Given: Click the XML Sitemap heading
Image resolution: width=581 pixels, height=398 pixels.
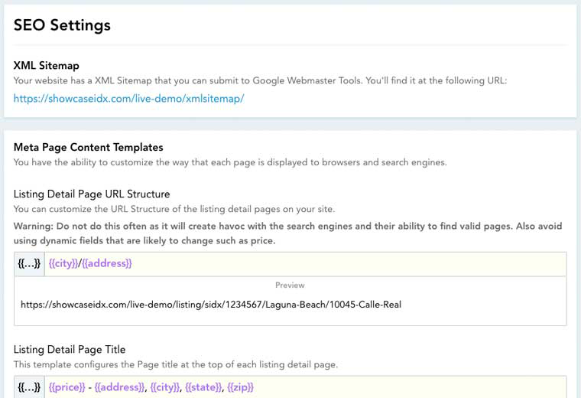Looking at the screenshot, I should (47, 66).
